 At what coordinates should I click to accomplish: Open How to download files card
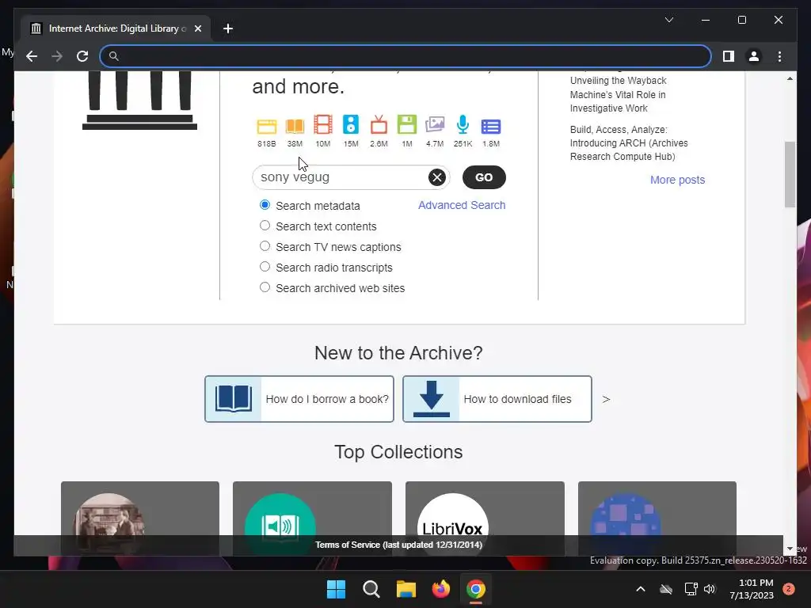497,399
